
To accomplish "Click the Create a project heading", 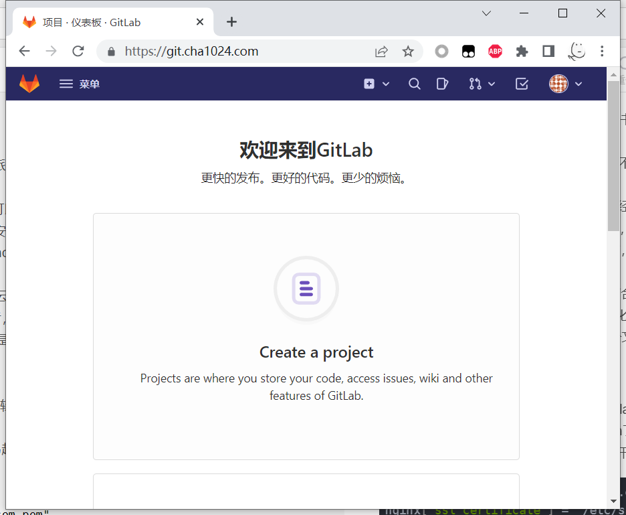I will [x=316, y=352].
